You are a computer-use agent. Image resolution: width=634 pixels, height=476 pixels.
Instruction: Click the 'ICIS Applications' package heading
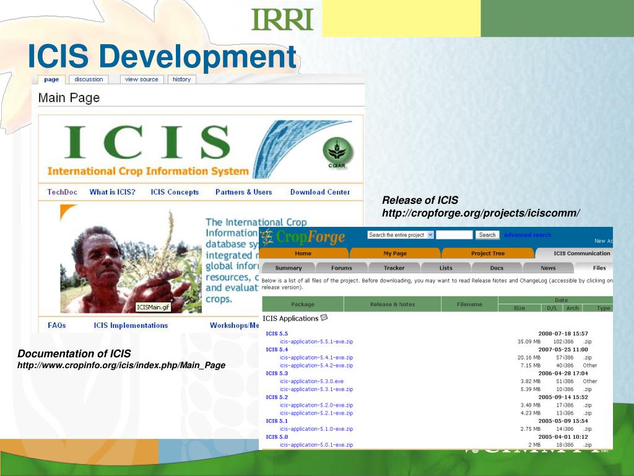(290, 319)
